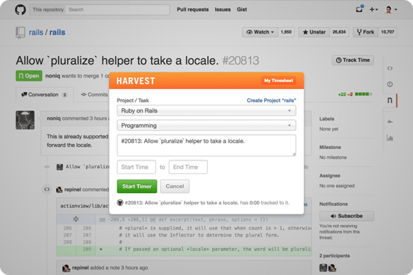Click the noniq author link near Open badge
The height and width of the screenshot is (275, 413).
pos(53,76)
